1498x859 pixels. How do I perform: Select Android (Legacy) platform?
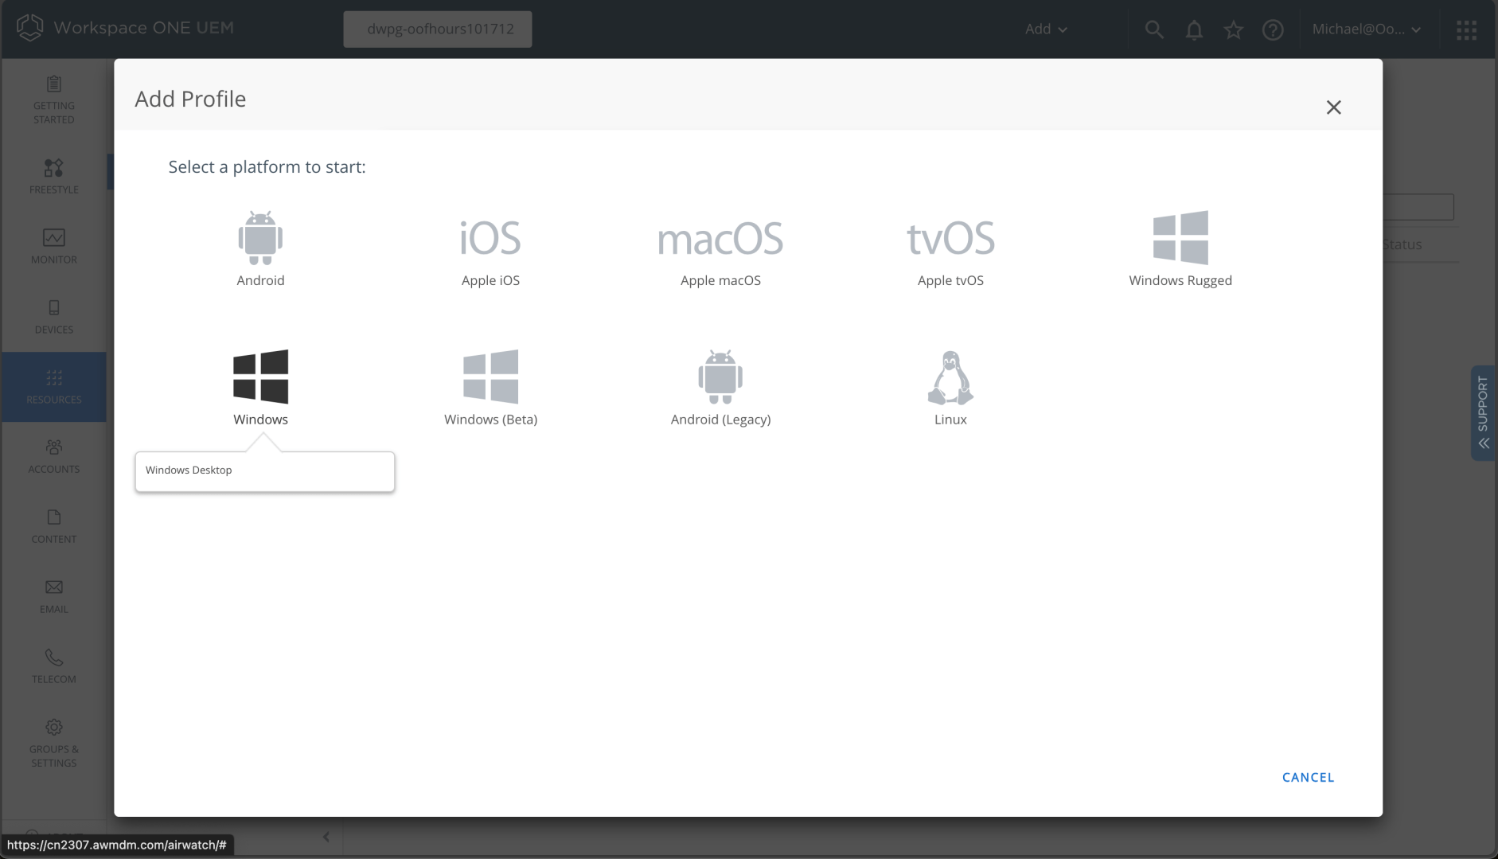click(x=720, y=377)
